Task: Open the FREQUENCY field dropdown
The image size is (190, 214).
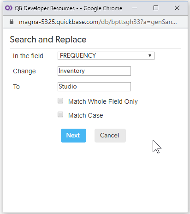Action: pyautogui.click(x=106, y=56)
